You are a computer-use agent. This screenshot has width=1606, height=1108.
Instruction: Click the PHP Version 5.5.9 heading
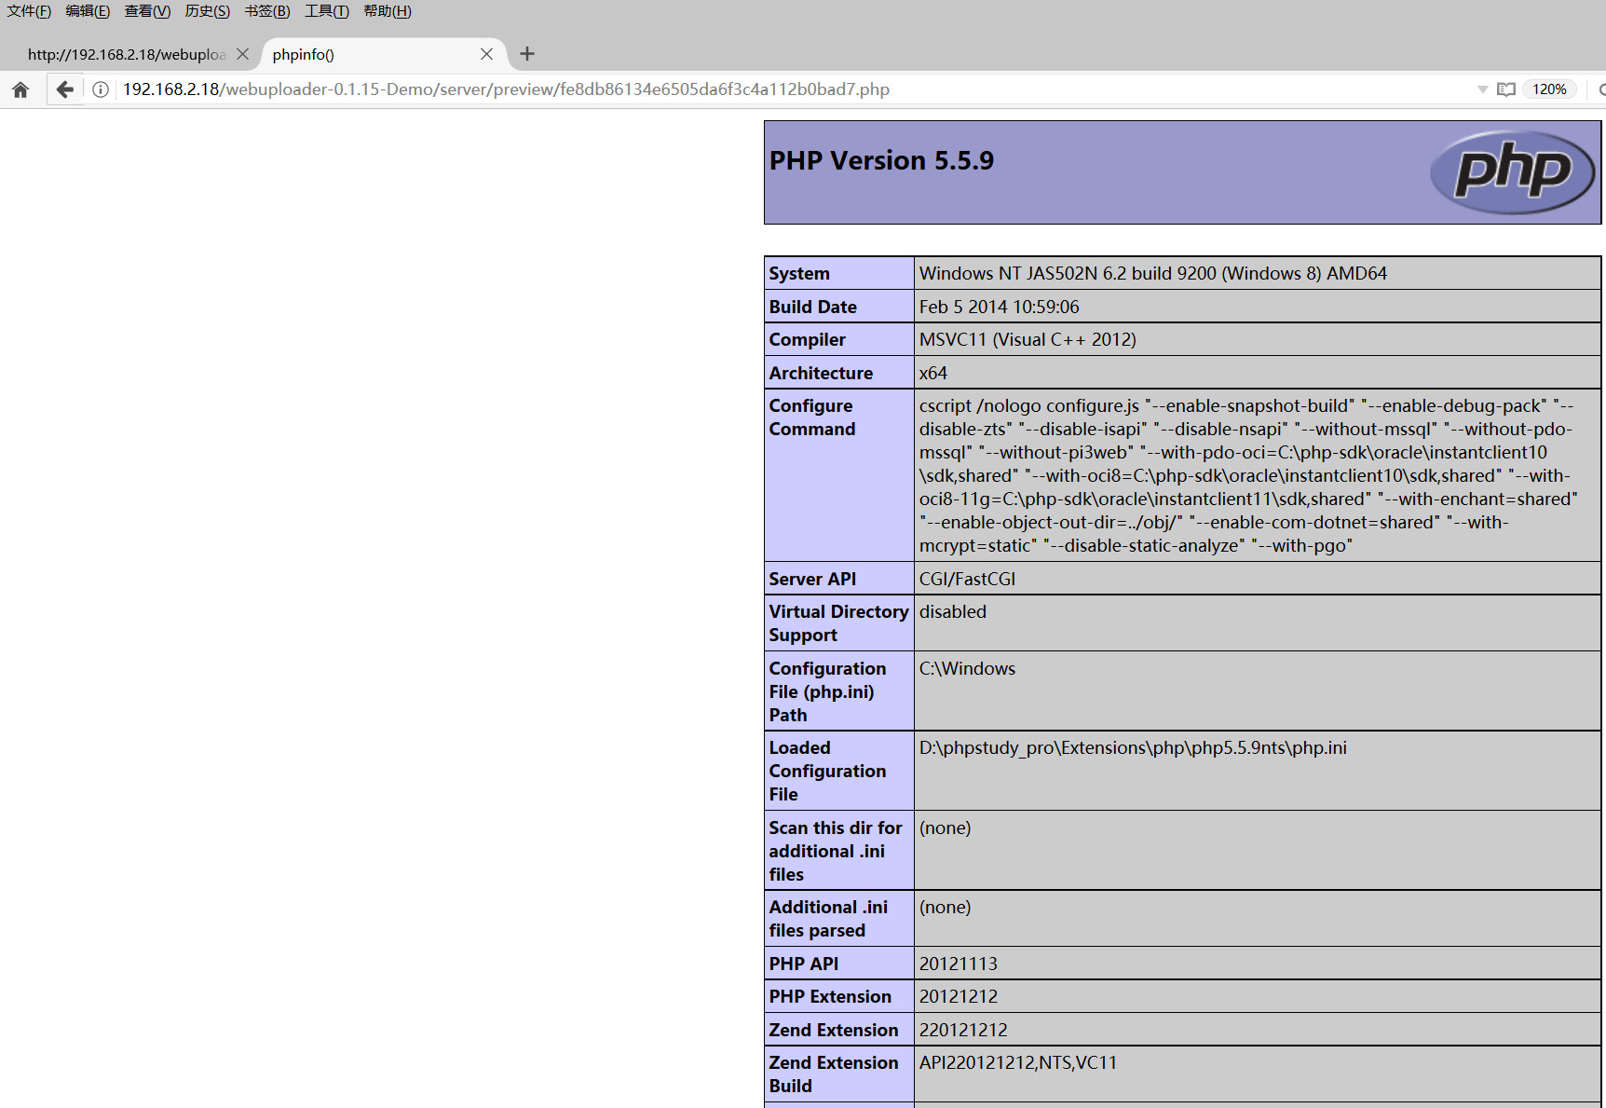pos(881,160)
